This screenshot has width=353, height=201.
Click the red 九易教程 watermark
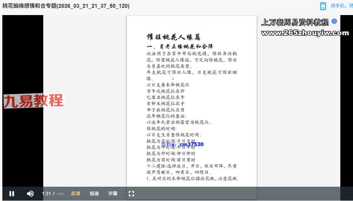point(33,101)
